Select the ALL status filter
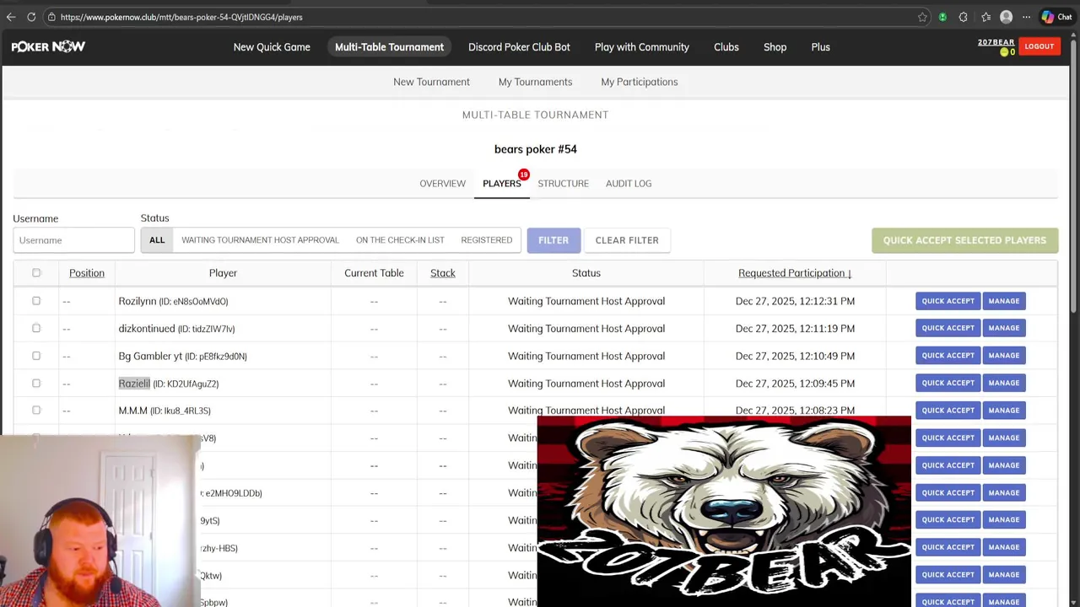The height and width of the screenshot is (607, 1080). [157, 240]
